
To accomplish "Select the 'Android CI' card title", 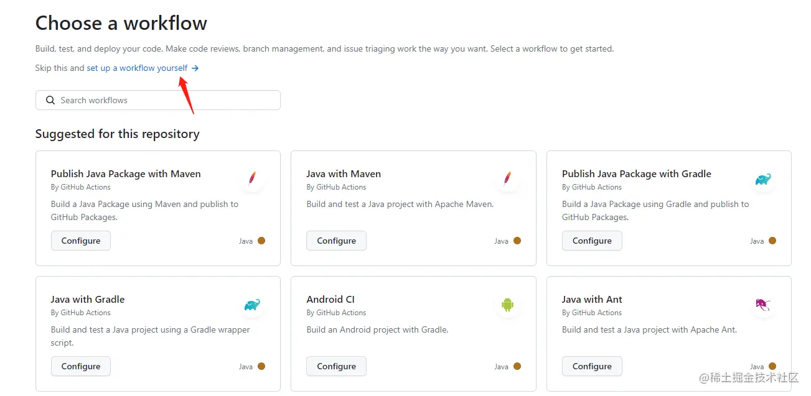I will (x=330, y=299).
